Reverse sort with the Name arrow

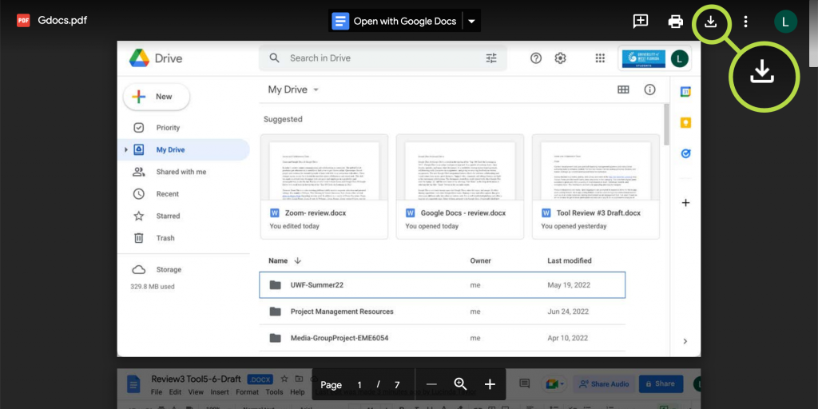(x=298, y=260)
